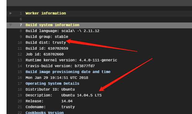The width and height of the screenshot is (192, 114).
Task: Click line number 13 in the gutter
Action: (20, 60)
